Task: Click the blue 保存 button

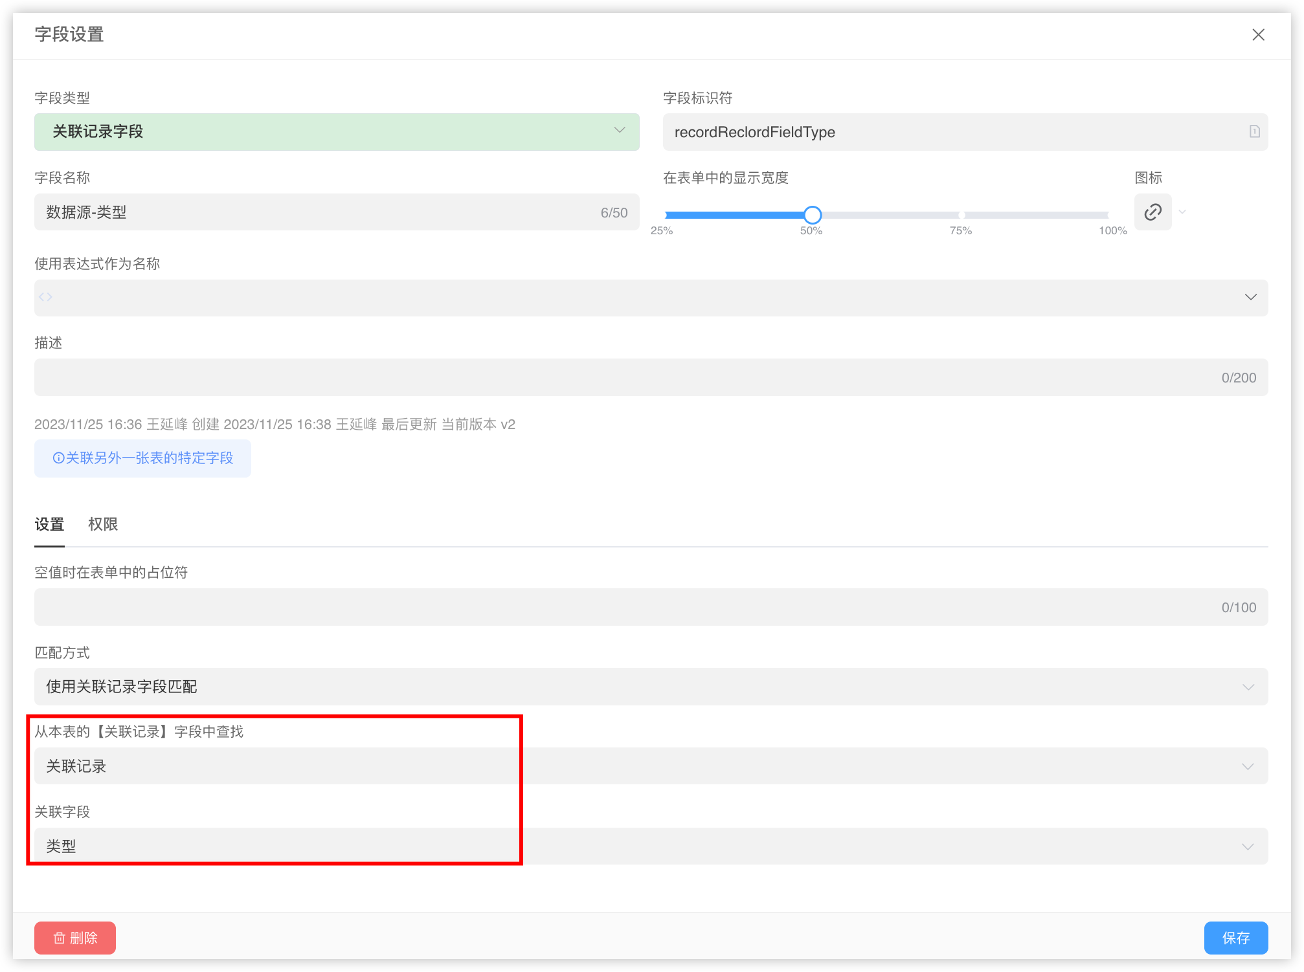Action: click(x=1235, y=938)
